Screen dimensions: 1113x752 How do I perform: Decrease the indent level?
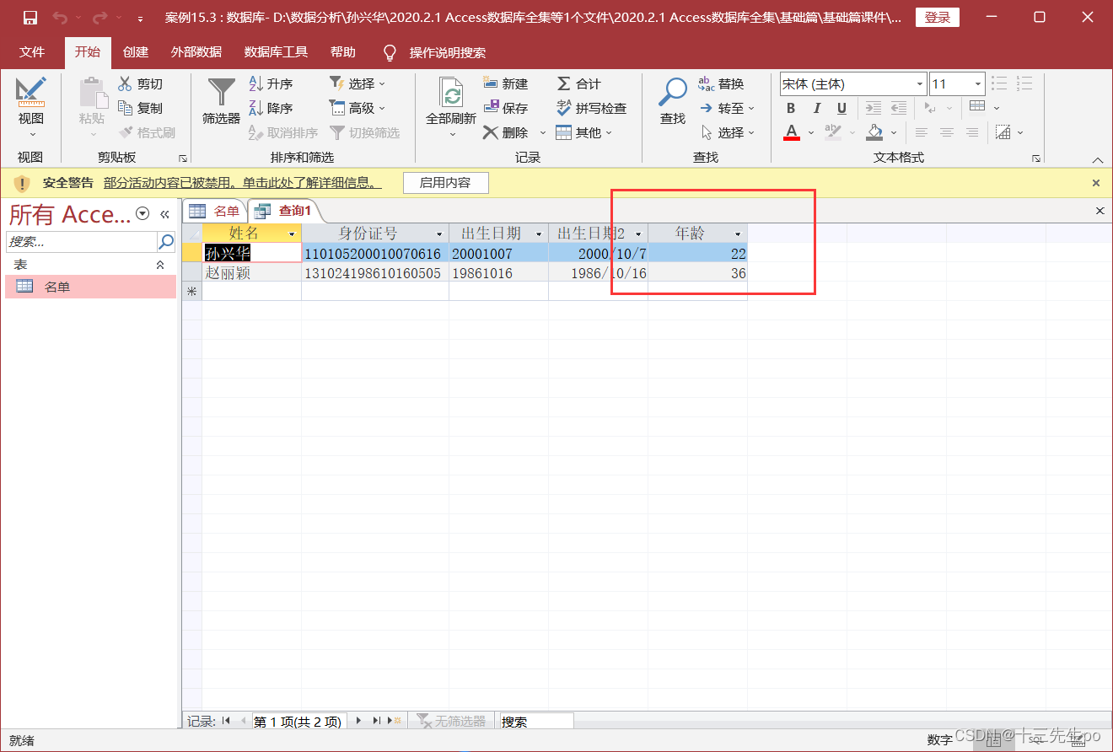pyautogui.click(x=899, y=108)
